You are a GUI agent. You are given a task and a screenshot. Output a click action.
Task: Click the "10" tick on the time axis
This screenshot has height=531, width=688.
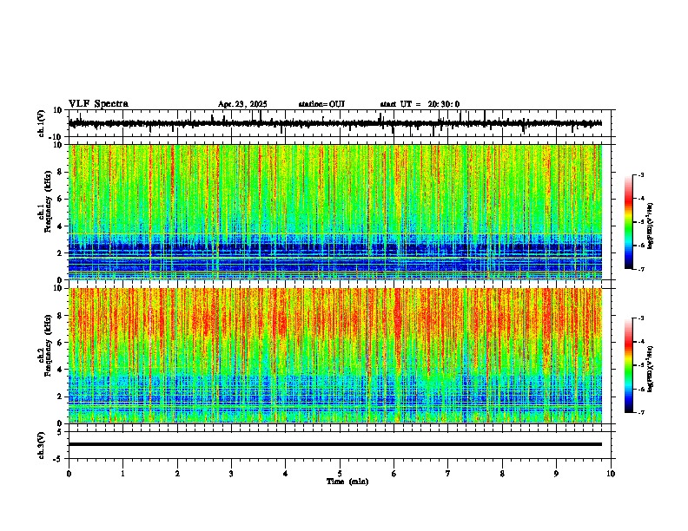click(611, 474)
